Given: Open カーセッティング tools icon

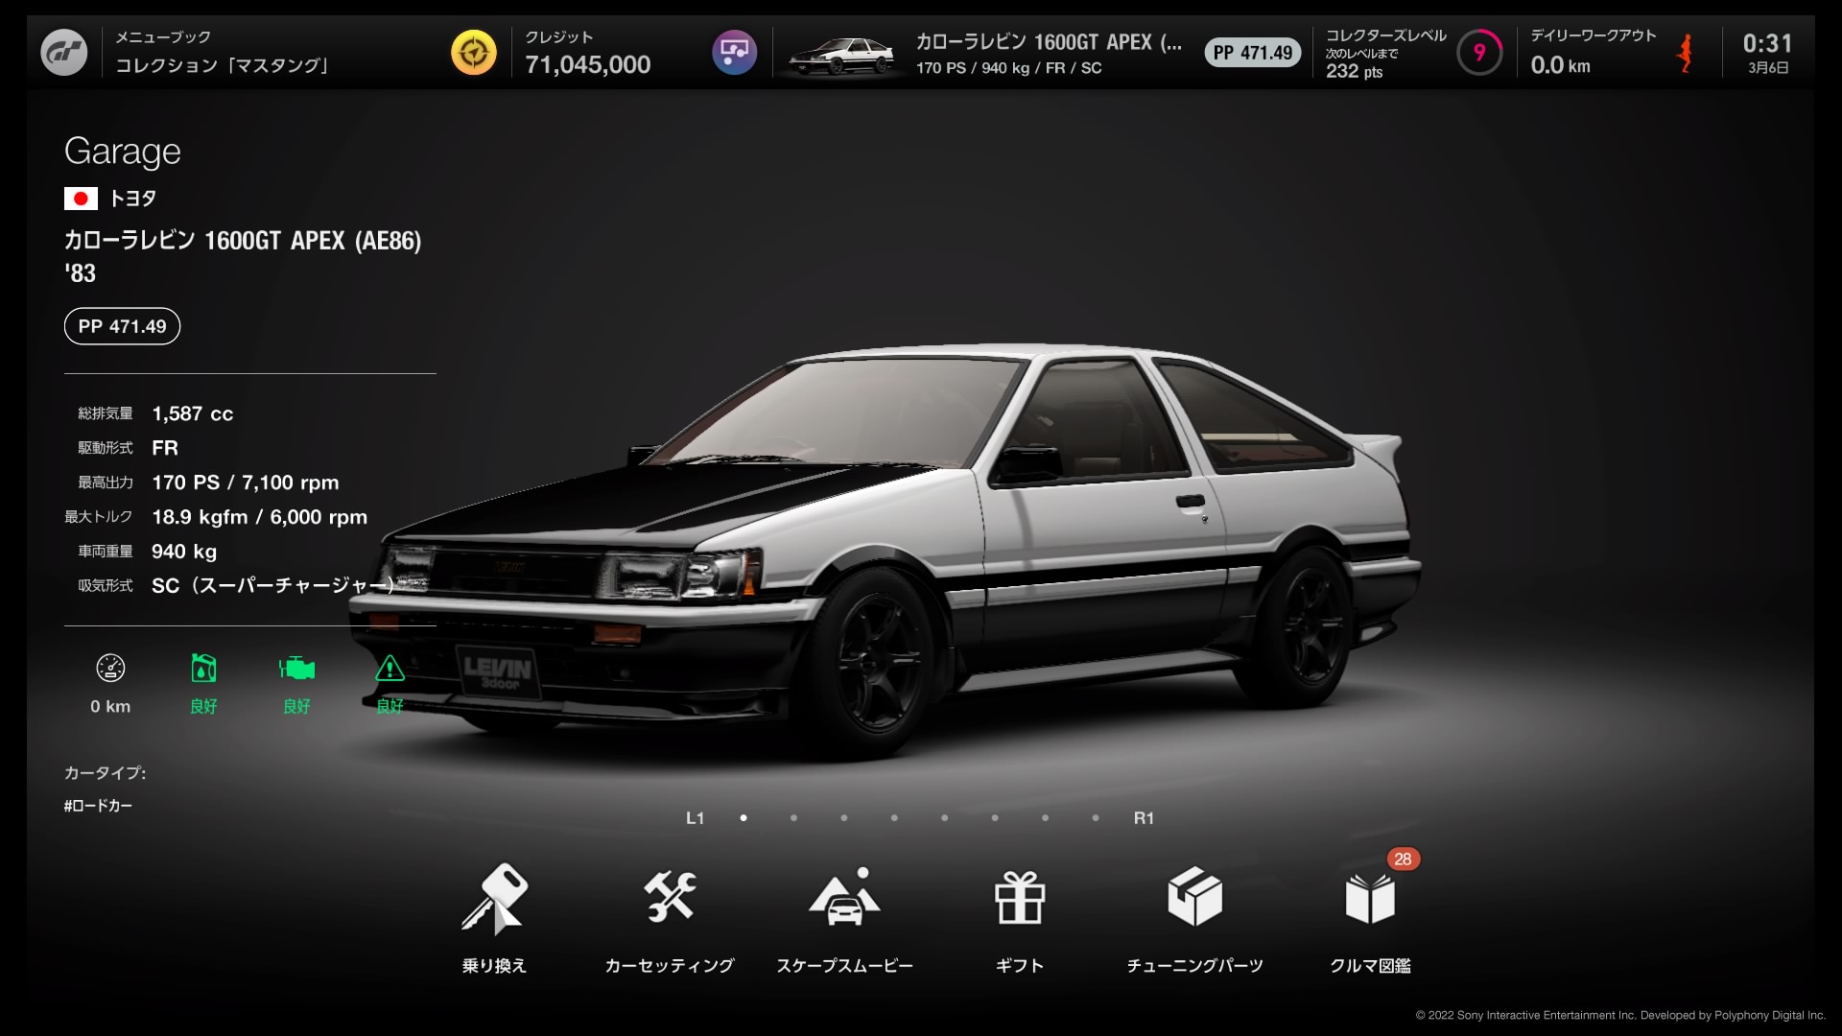Looking at the screenshot, I should [670, 897].
